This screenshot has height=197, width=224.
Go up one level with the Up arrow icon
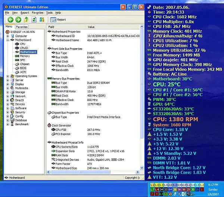tap(26, 19)
